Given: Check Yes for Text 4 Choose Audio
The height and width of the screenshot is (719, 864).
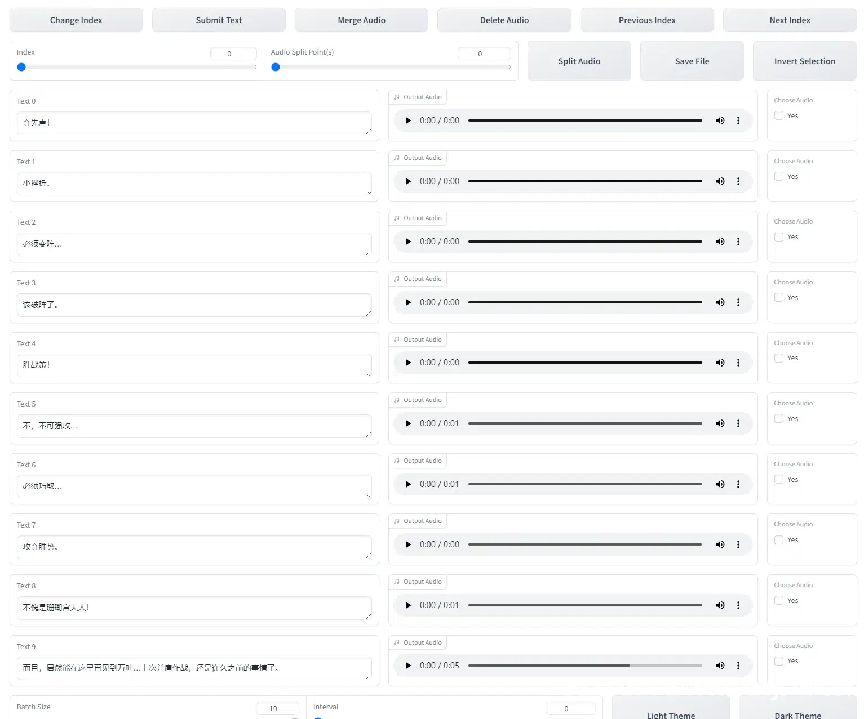Looking at the screenshot, I should click(779, 358).
